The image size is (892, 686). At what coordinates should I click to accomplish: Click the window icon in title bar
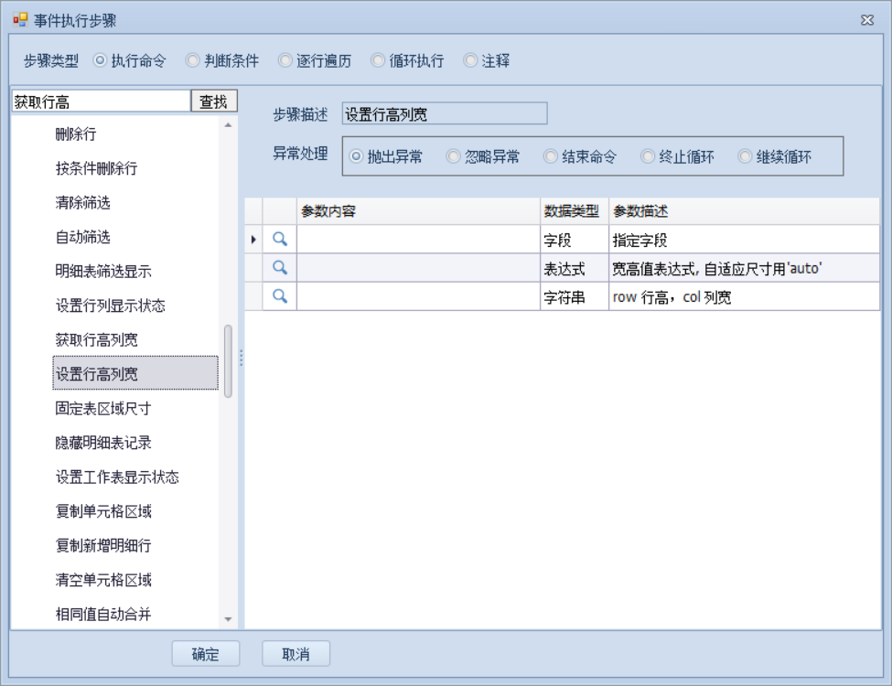point(20,20)
